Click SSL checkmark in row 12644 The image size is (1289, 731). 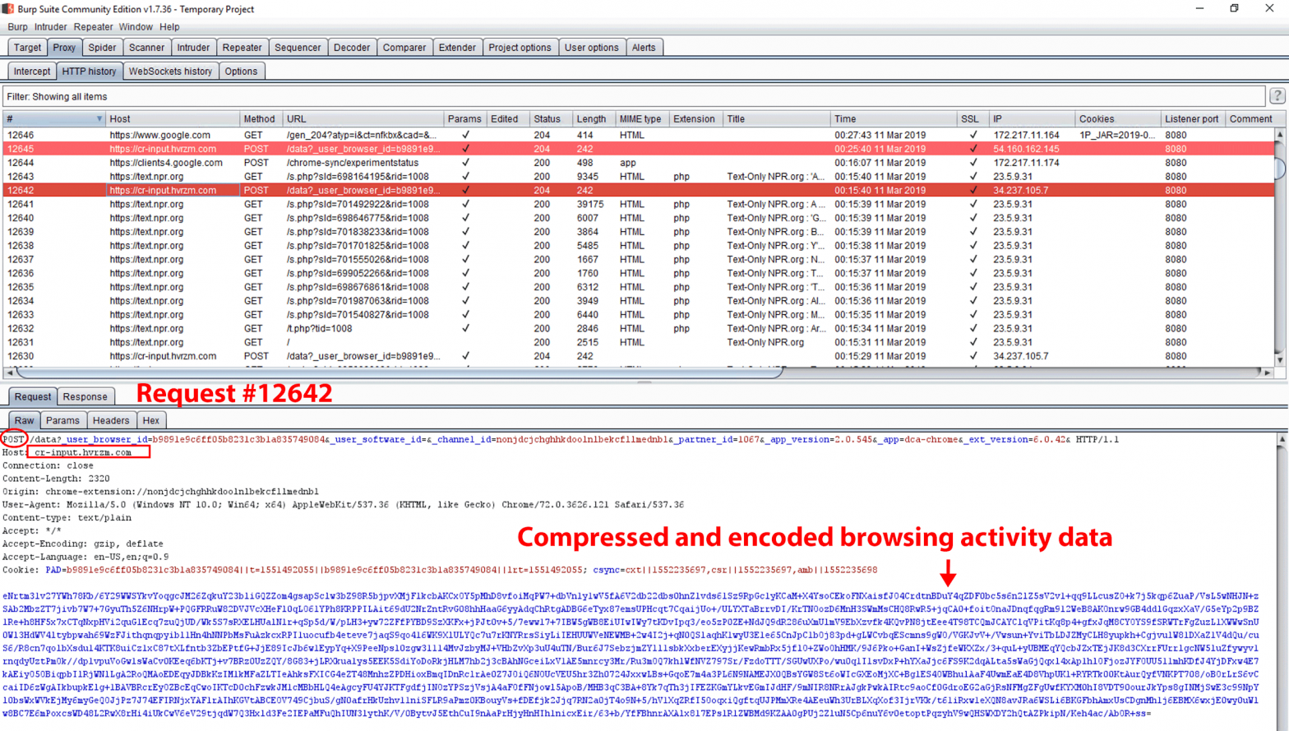click(973, 163)
